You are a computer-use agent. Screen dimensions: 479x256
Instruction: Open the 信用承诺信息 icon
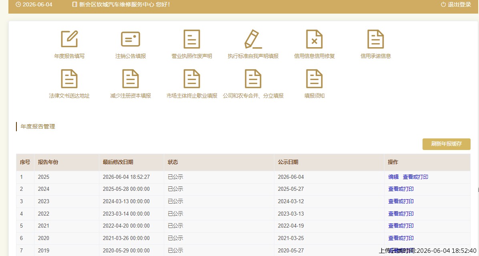click(375, 39)
